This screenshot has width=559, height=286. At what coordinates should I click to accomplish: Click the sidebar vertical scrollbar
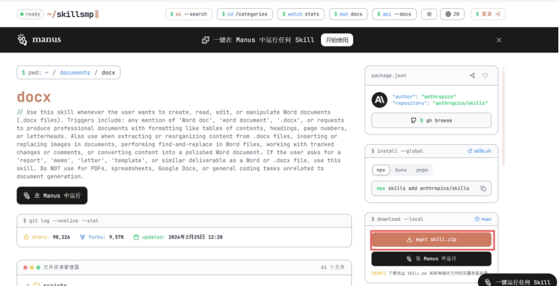pos(504,117)
